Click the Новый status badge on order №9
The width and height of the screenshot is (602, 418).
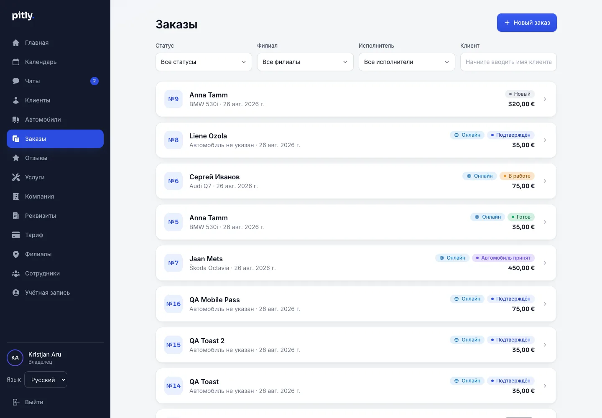520,94
